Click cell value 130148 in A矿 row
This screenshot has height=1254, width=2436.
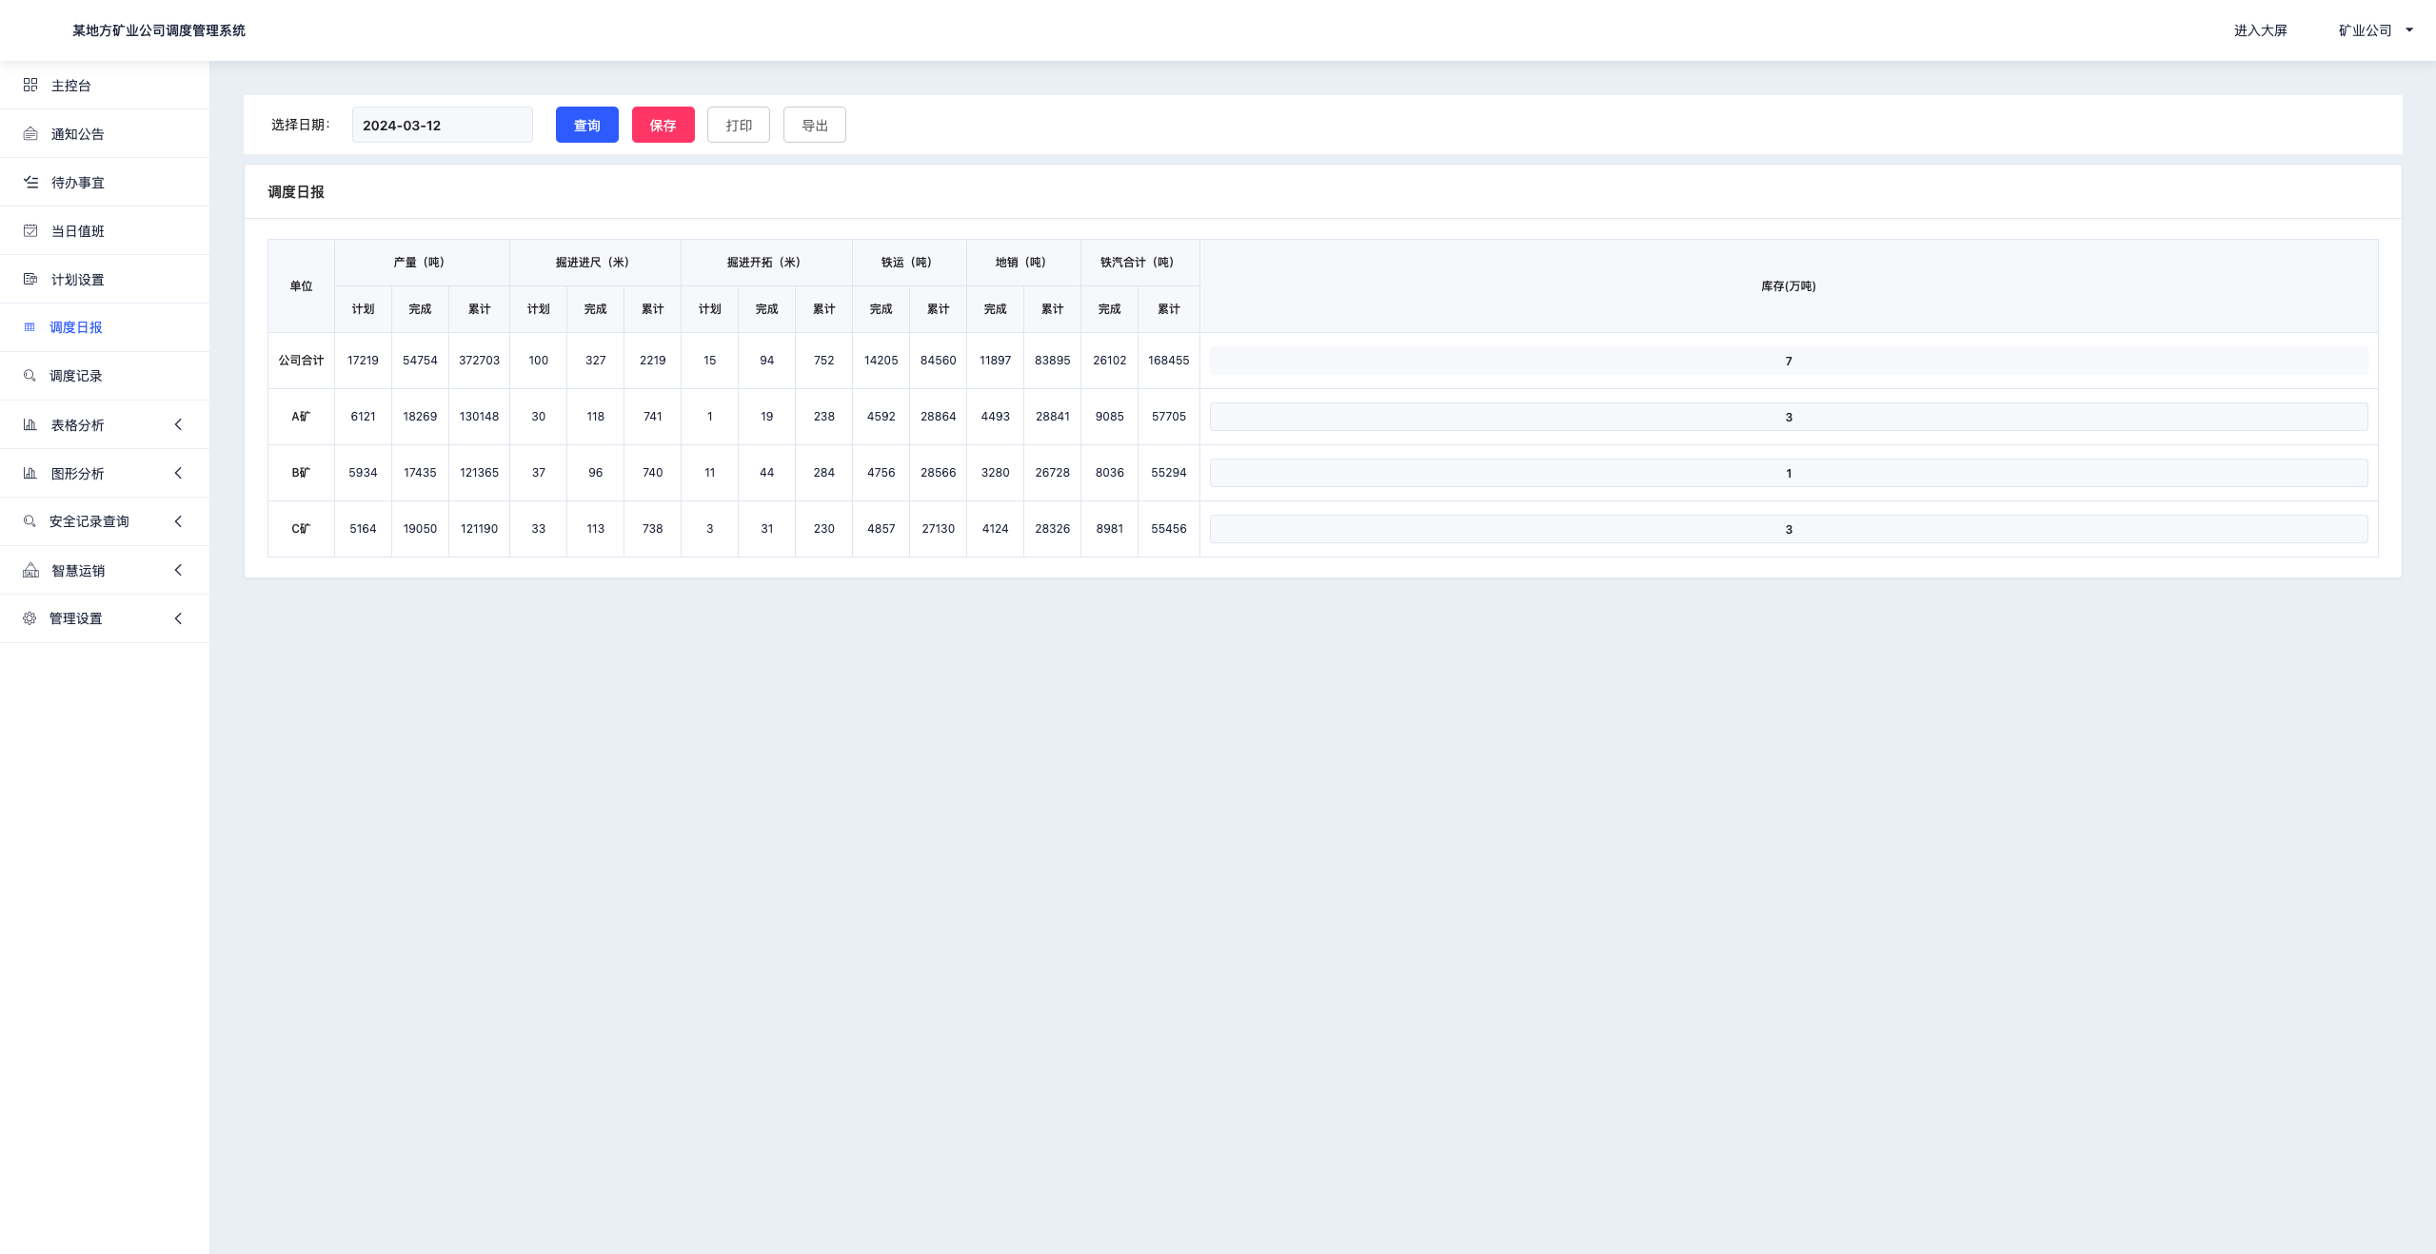pyautogui.click(x=479, y=417)
